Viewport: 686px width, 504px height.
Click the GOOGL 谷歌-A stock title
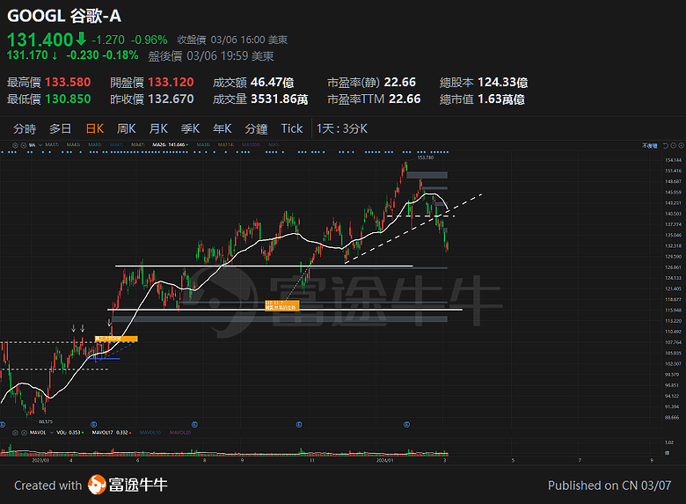click(x=64, y=16)
